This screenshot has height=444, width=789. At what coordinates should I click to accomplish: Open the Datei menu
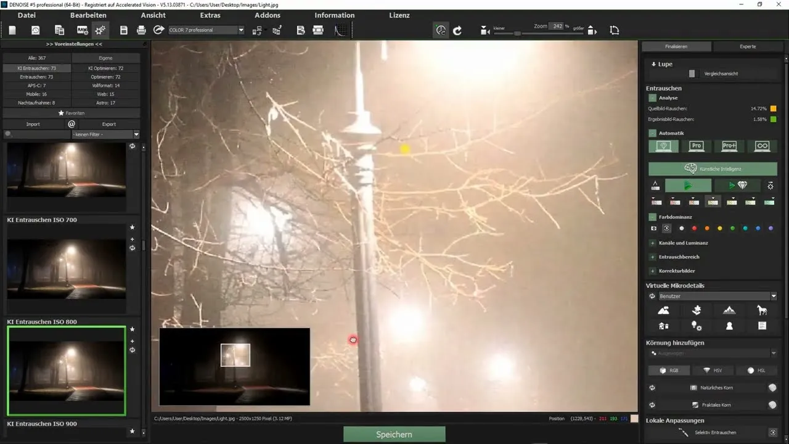coord(27,15)
